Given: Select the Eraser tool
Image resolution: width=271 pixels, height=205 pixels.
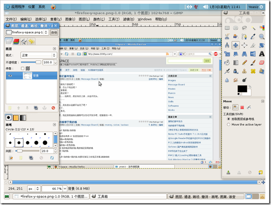Looking at the screenshot, I should tap(262, 62).
